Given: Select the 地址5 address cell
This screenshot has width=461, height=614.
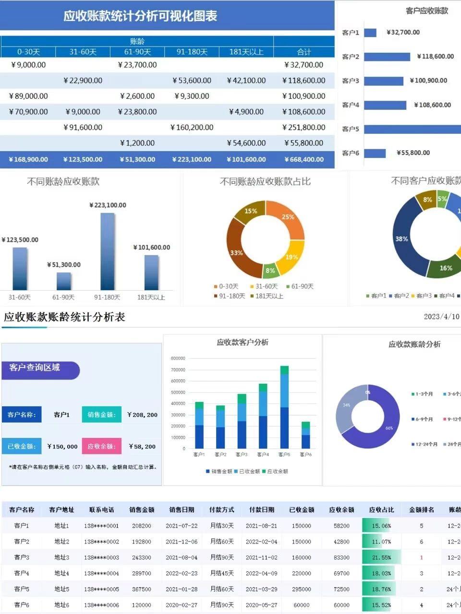Looking at the screenshot, I should (x=61, y=589).
